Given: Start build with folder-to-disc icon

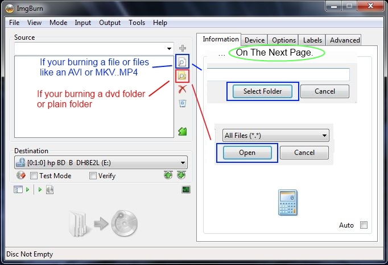Looking at the screenshot, I should (x=103, y=224).
